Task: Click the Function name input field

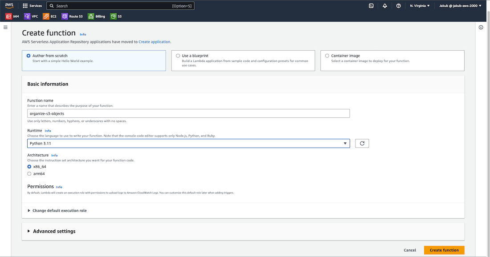Action: point(188,113)
